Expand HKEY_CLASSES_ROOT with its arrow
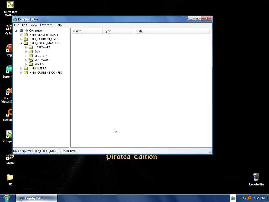 (21, 35)
